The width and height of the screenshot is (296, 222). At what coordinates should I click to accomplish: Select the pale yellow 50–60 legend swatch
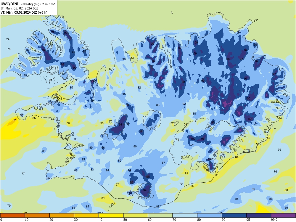coord(136,215)
